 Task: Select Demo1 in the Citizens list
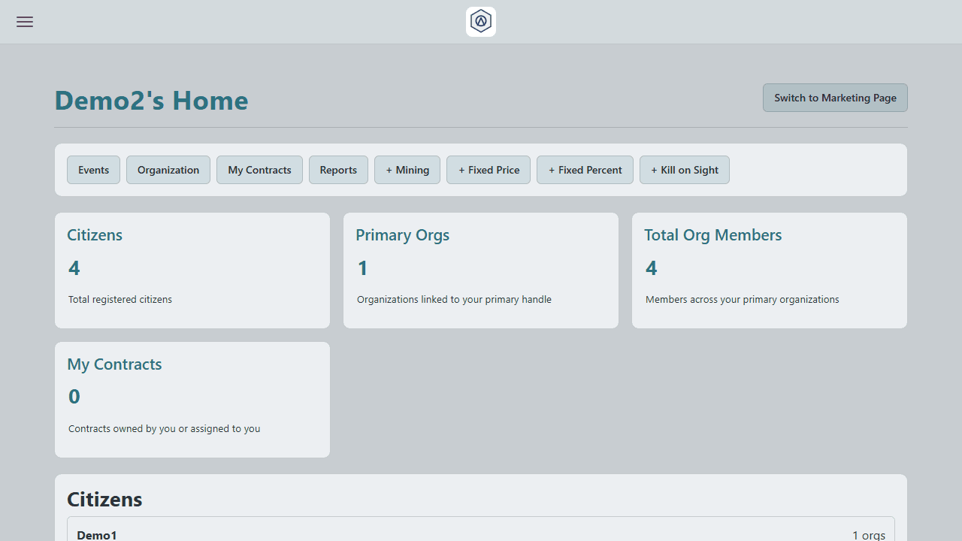click(97, 534)
